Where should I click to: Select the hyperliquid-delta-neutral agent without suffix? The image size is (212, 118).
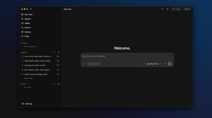[41, 65]
